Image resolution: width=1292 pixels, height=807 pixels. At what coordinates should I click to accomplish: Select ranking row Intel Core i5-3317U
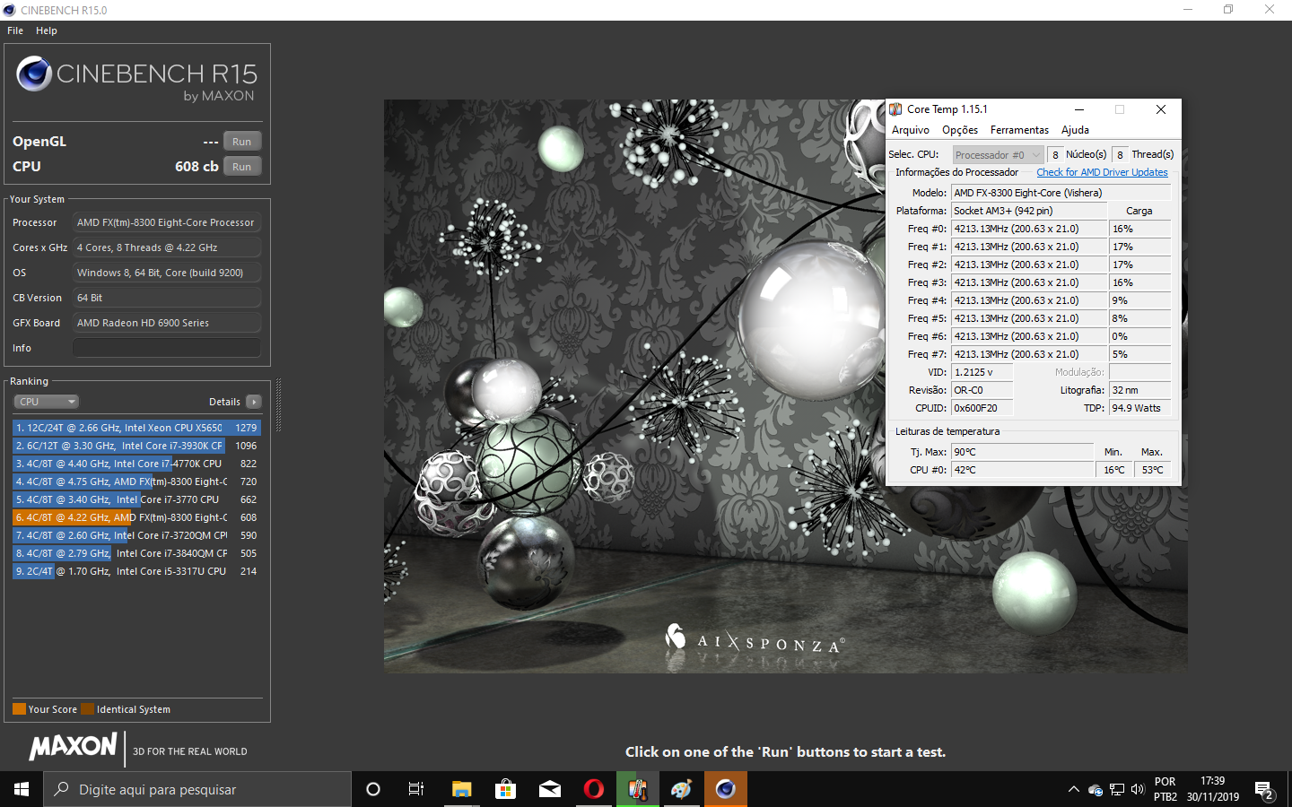click(136, 571)
